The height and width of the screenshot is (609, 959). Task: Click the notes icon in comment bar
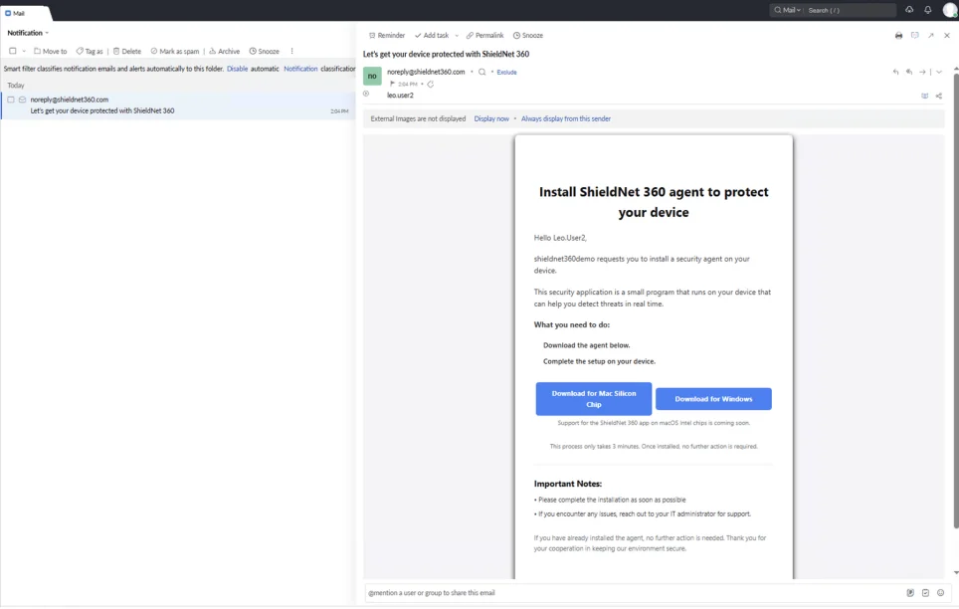pyautogui.click(x=910, y=593)
